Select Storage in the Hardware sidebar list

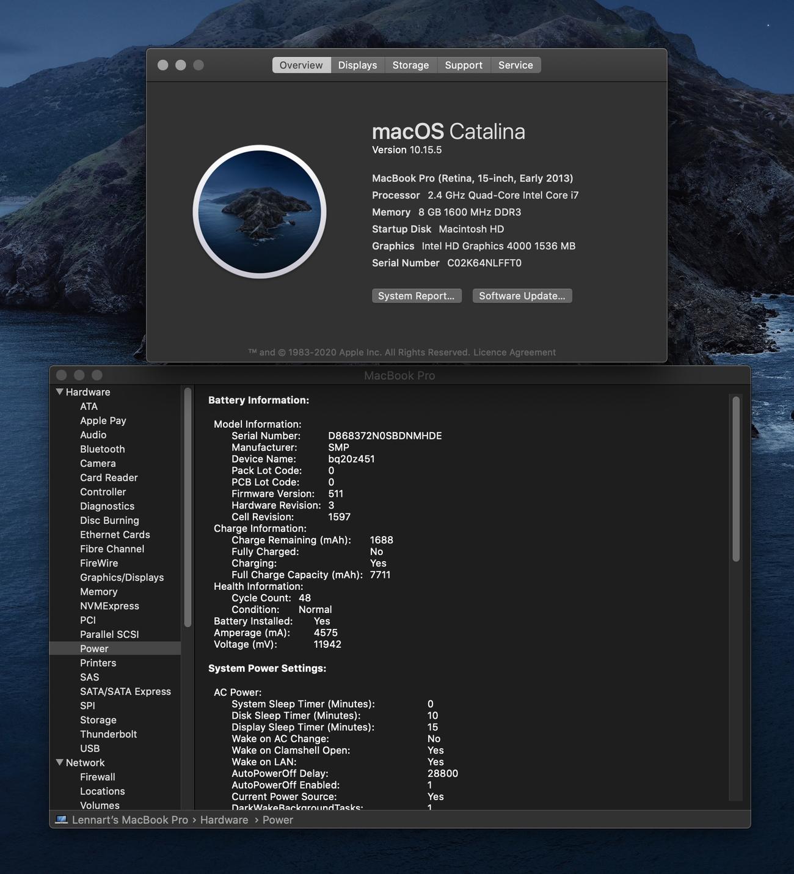tap(98, 720)
